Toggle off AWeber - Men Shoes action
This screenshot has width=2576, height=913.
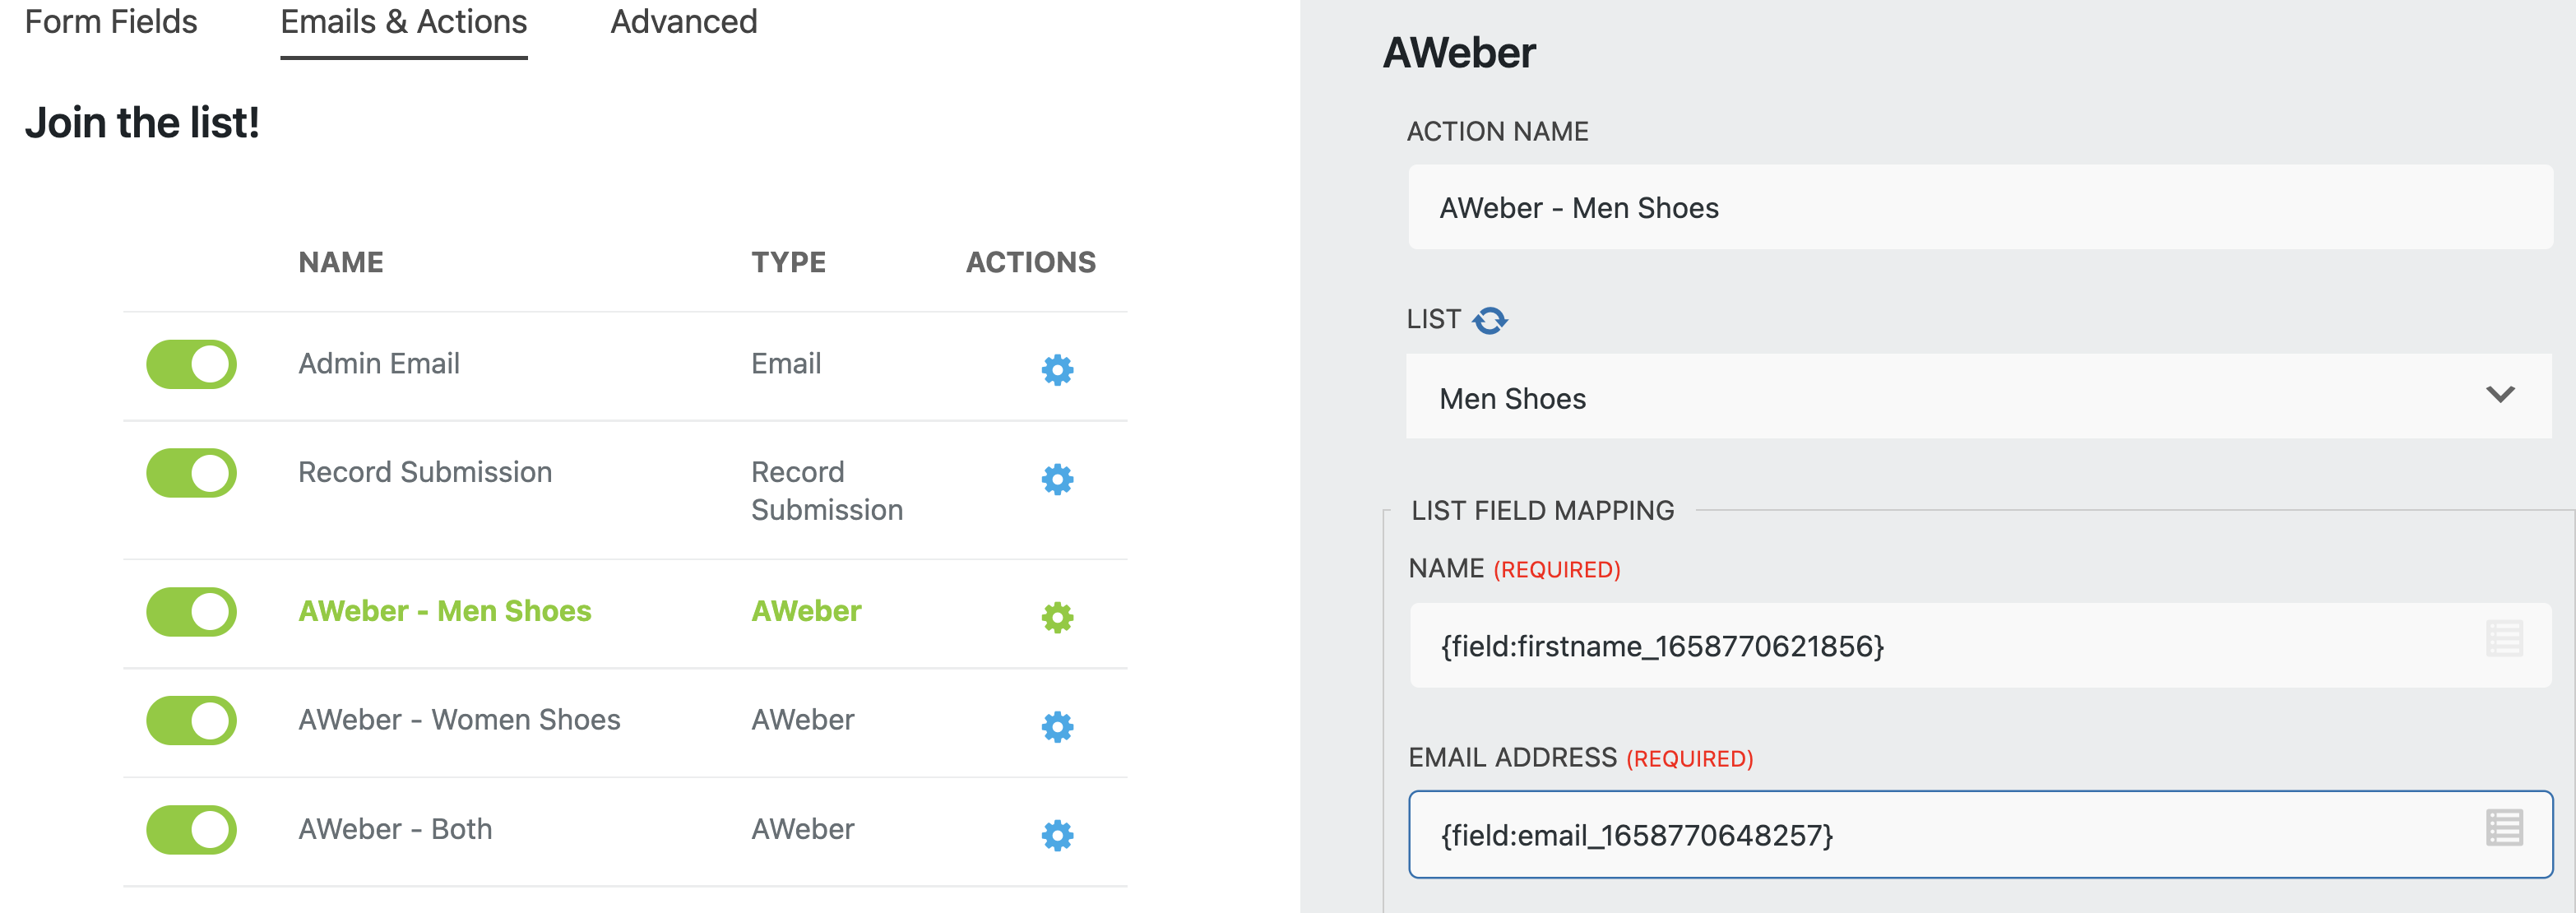click(191, 612)
